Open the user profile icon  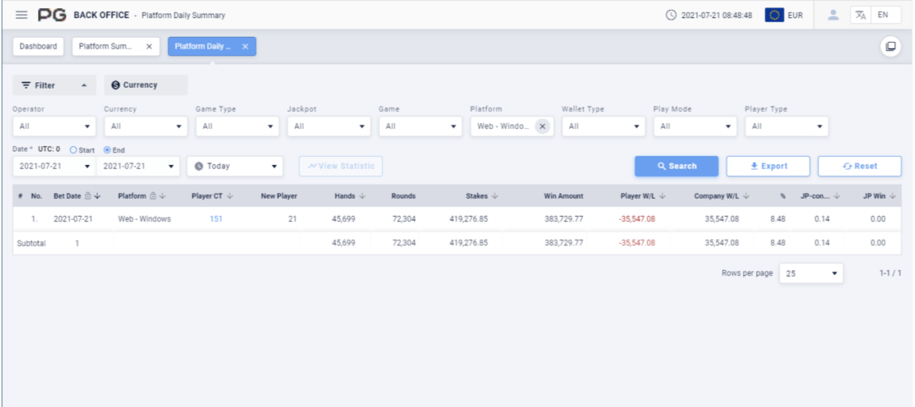pos(833,15)
